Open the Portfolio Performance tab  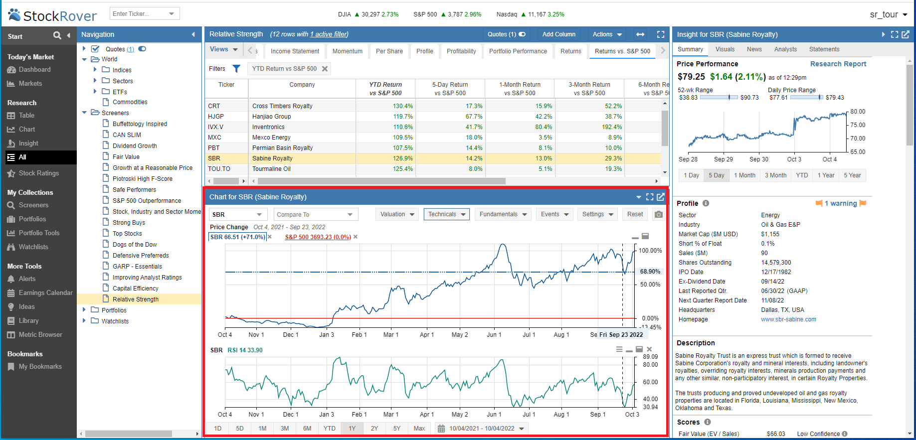pos(518,51)
